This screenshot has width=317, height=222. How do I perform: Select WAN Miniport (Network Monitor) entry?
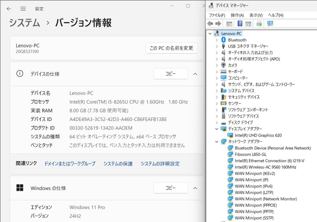pyautogui.click(x=266, y=199)
